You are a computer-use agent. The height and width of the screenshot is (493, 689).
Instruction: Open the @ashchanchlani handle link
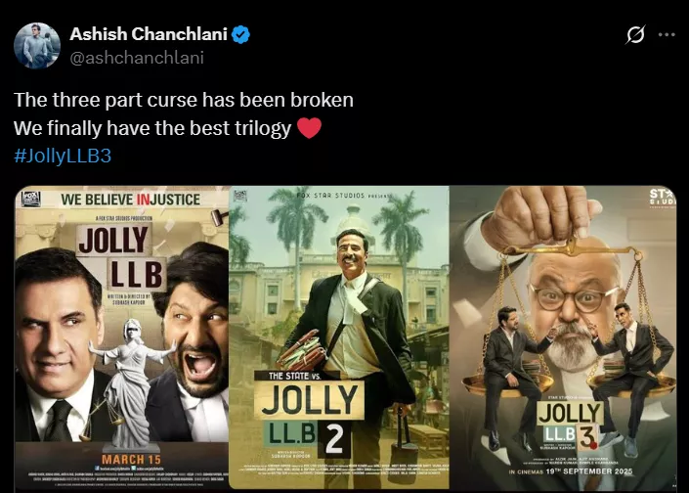click(x=137, y=58)
